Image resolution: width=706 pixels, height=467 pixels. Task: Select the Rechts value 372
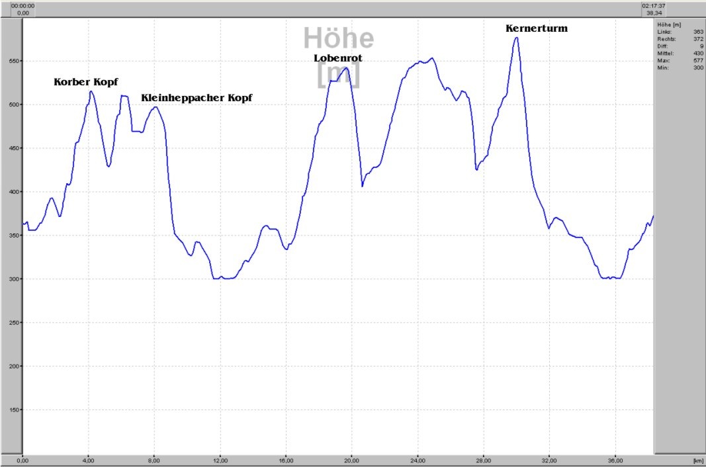click(698, 39)
